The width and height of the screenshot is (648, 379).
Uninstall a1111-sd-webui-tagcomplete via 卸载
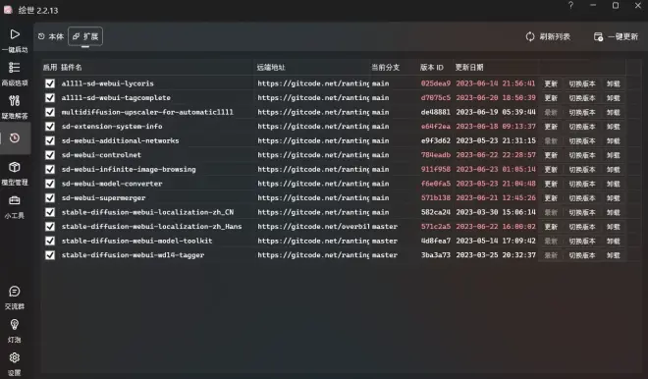pyautogui.click(x=614, y=98)
